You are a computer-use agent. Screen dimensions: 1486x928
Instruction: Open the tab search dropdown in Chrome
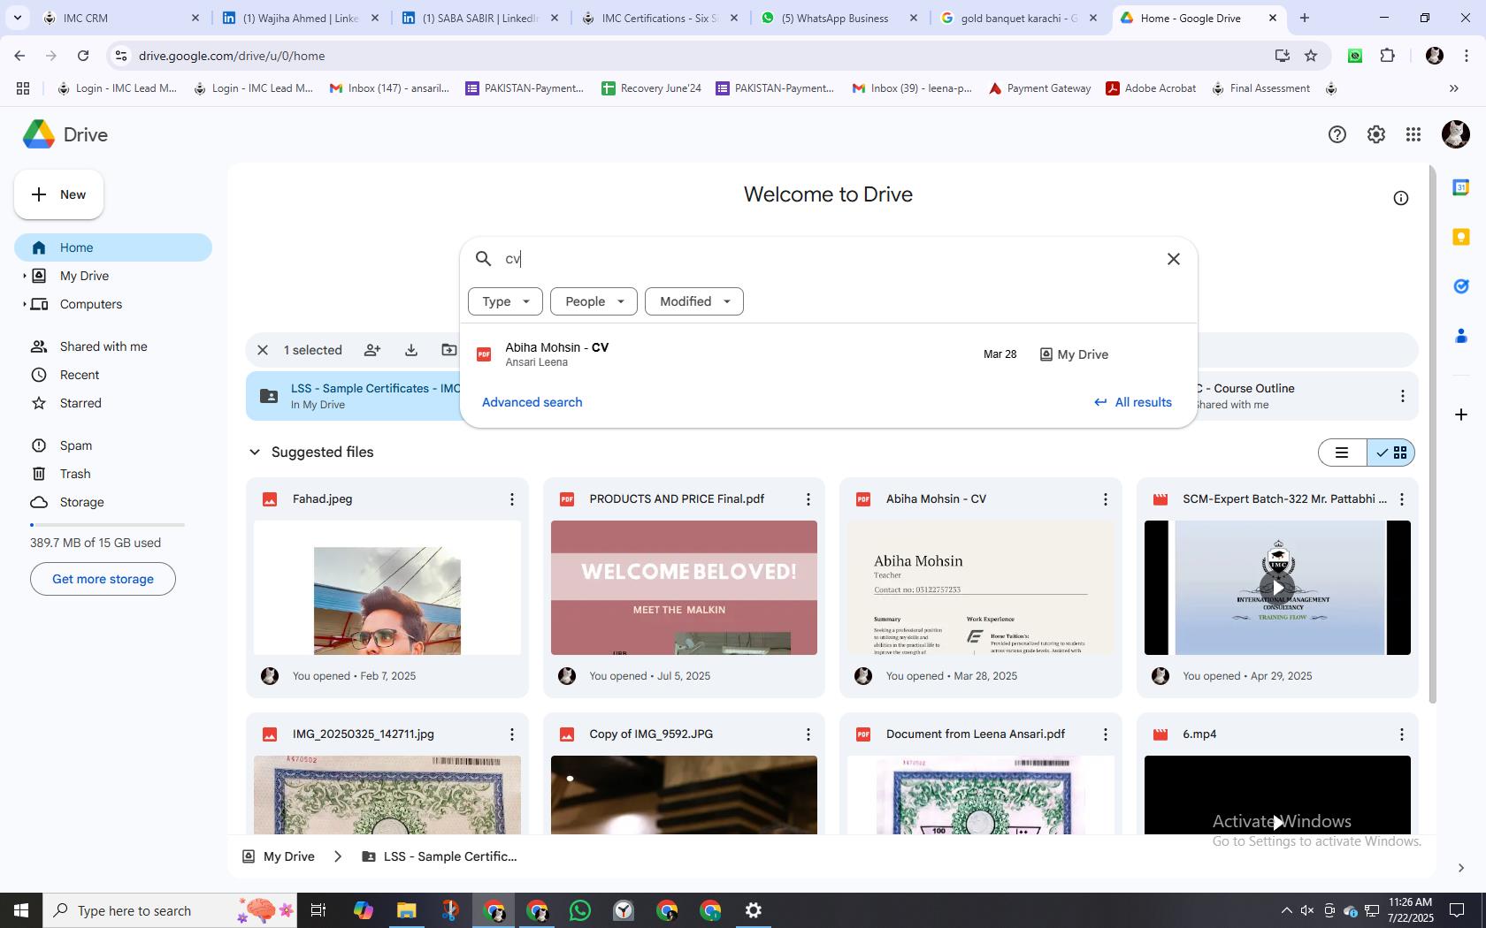(17, 18)
